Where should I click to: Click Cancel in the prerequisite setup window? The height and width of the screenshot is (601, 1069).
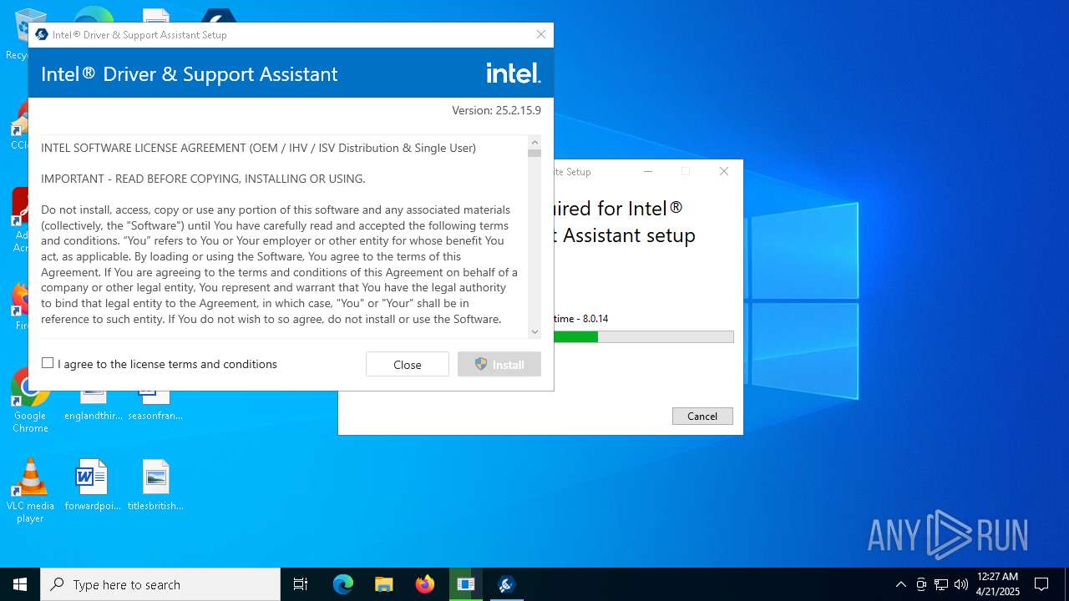702,416
